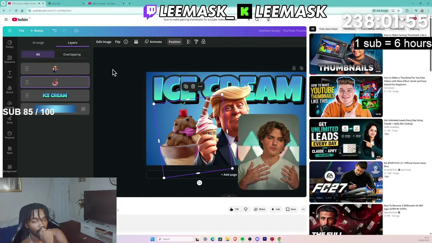Screen dimensions: 432x243
Task: Open the FC27 video thumbnail
Action: [346, 182]
